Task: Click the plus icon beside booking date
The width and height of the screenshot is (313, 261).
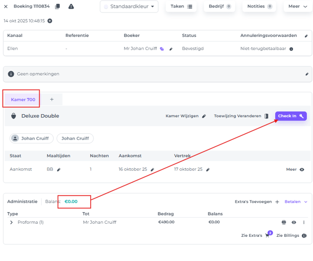Action: (x=50, y=21)
